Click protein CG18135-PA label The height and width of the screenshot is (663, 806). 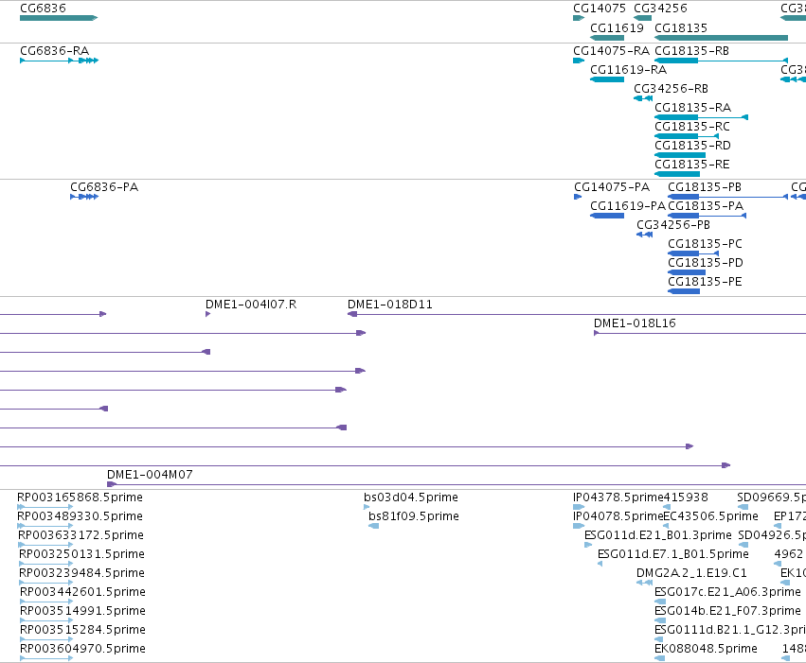(x=706, y=206)
